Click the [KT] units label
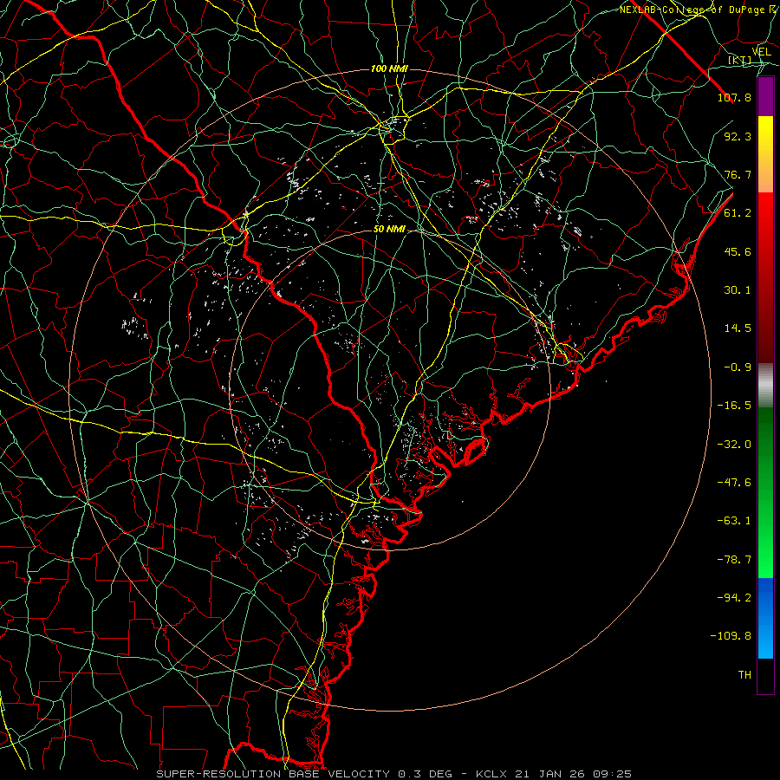Screen dimensions: 780x780 (x=740, y=61)
